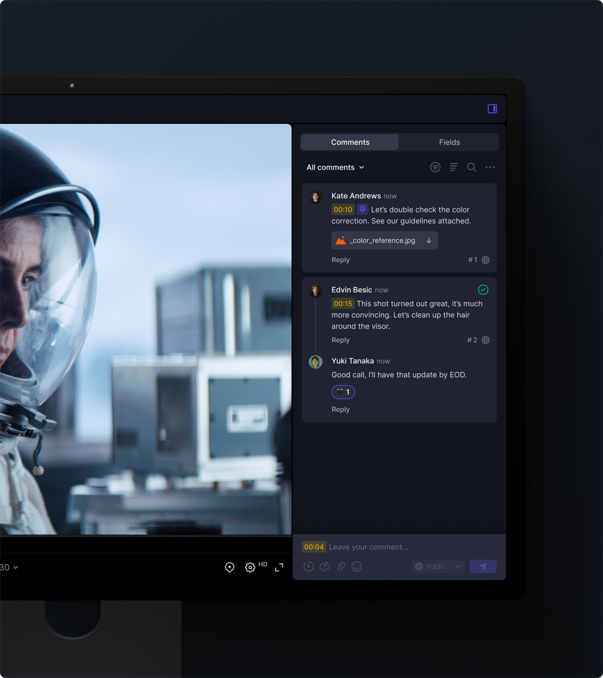This screenshot has height=678, width=603.
Task: Open the HD playback settings gear
Action: coord(250,568)
